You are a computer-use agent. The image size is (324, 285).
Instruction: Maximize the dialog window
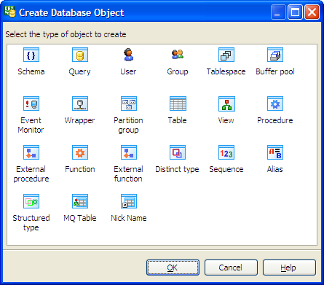[295, 12]
